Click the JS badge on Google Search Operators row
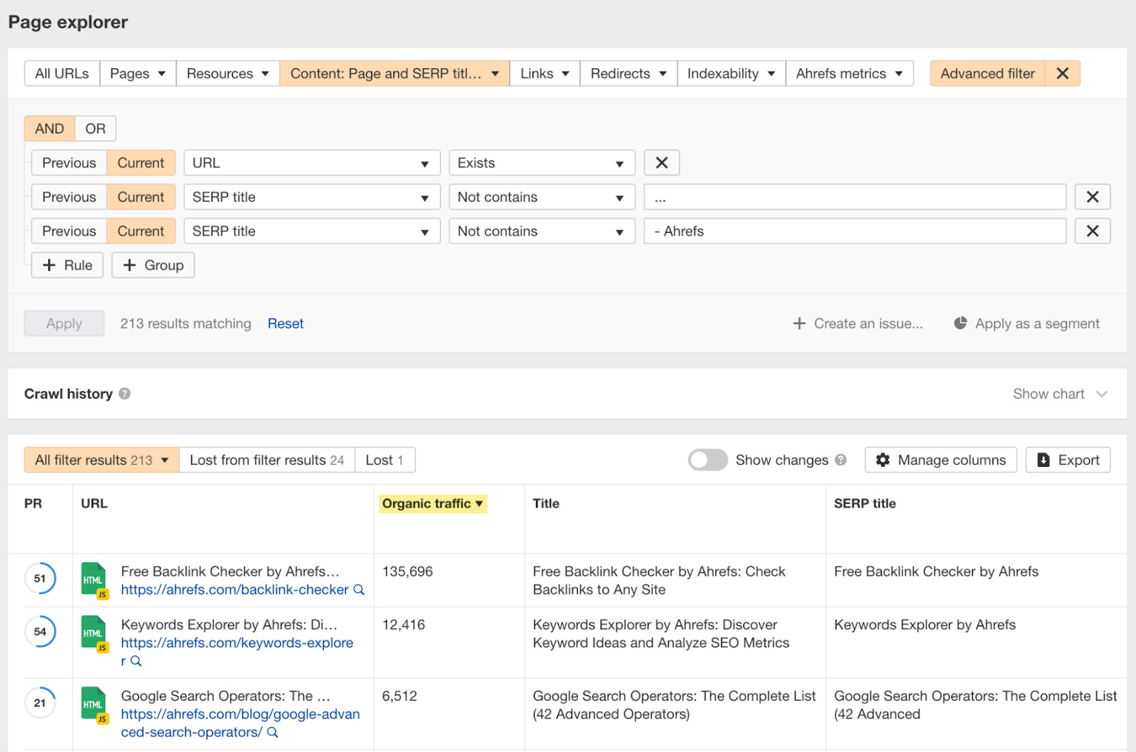 point(102,720)
